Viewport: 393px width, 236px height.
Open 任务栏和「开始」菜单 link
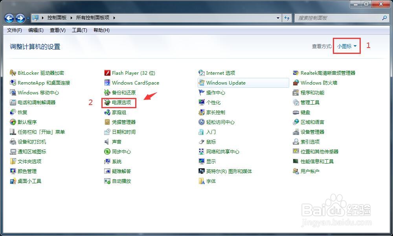[x=41, y=132]
